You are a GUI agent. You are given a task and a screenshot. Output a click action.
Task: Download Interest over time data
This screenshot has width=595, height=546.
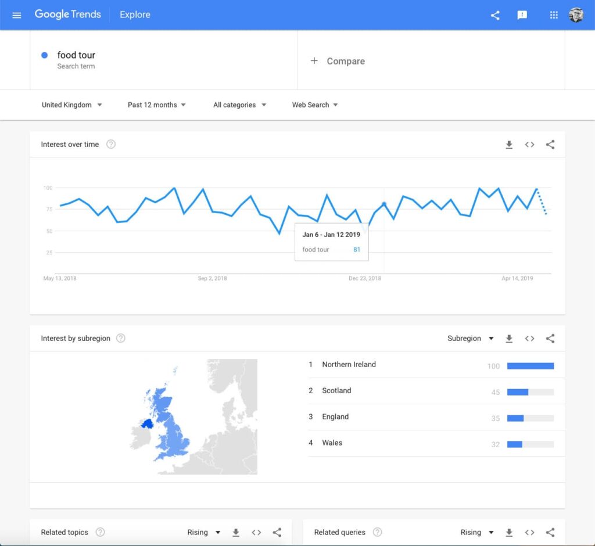[x=509, y=145]
